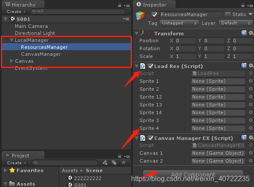Click the GameObject cube icon in Inspector
Image resolution: width=254 pixels, height=187 pixels.
point(140,16)
